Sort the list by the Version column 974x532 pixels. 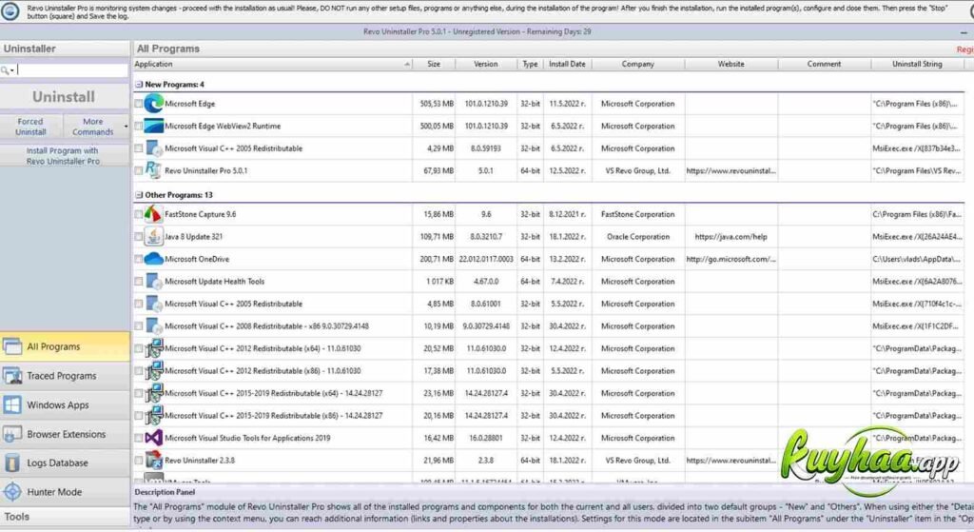(486, 64)
